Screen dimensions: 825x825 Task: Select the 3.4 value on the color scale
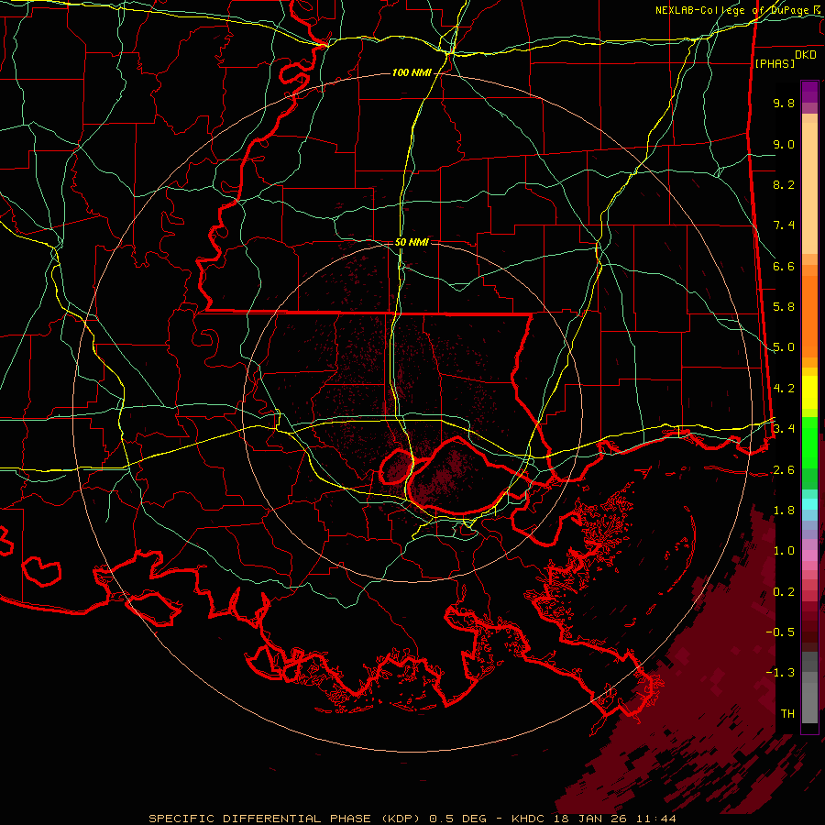click(784, 429)
